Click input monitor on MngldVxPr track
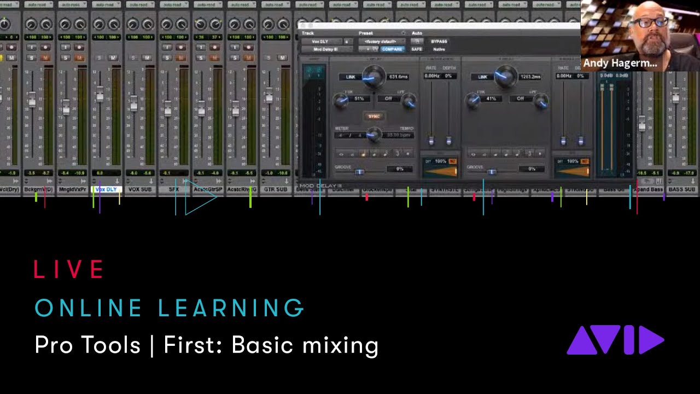 click(65, 48)
